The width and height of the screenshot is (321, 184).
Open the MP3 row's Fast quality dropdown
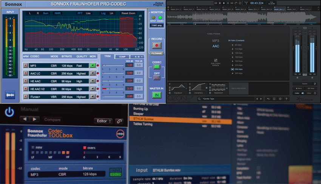click(x=79, y=65)
